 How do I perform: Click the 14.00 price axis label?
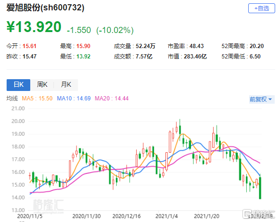tap(18, 197)
